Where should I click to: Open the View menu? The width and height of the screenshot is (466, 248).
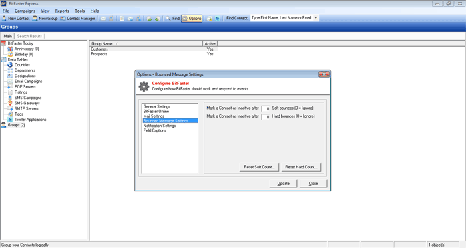(x=45, y=11)
